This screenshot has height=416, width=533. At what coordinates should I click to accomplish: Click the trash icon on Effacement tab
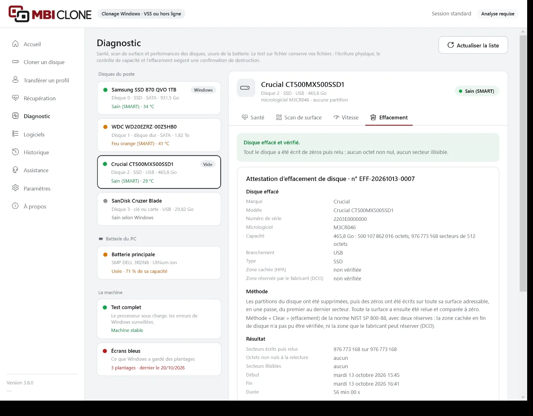(374, 117)
